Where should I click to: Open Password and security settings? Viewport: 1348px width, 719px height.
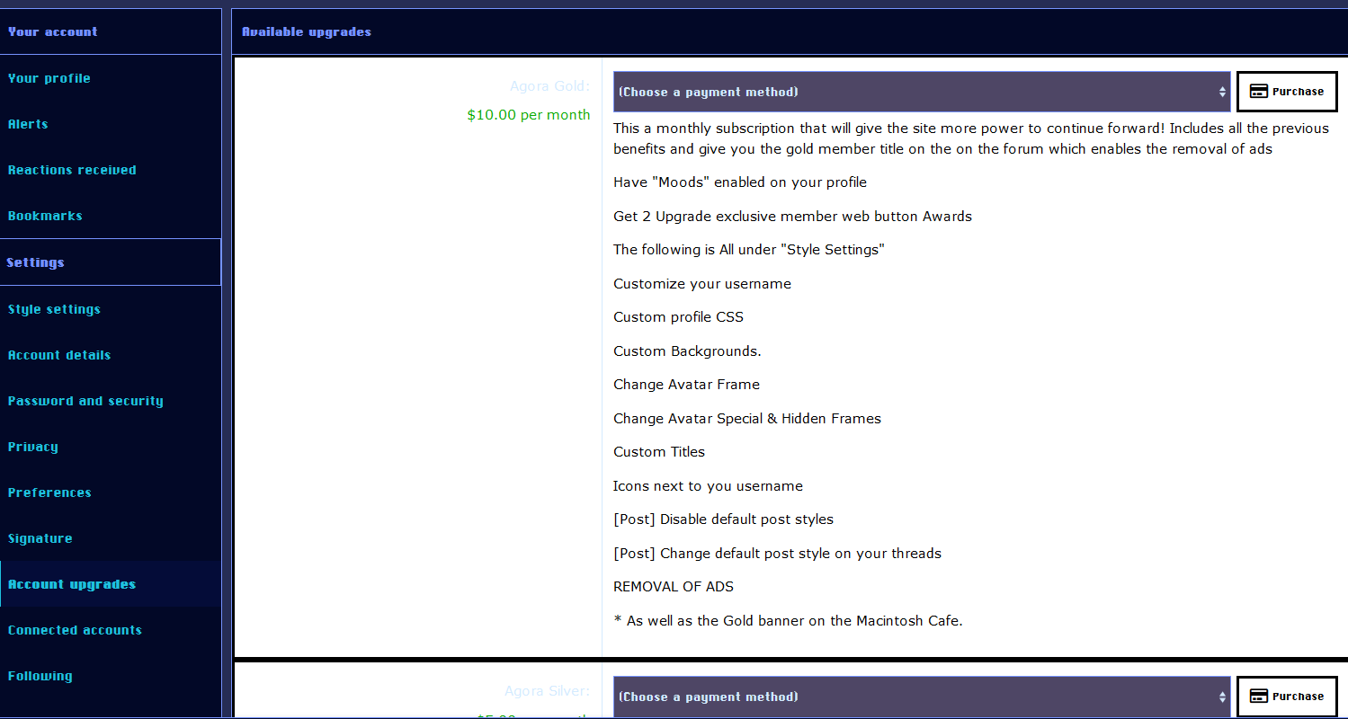coord(85,401)
